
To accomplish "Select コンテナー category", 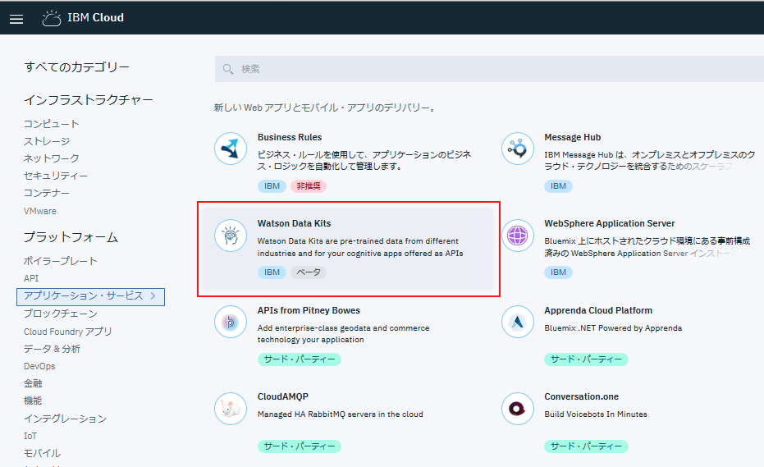I will point(46,193).
